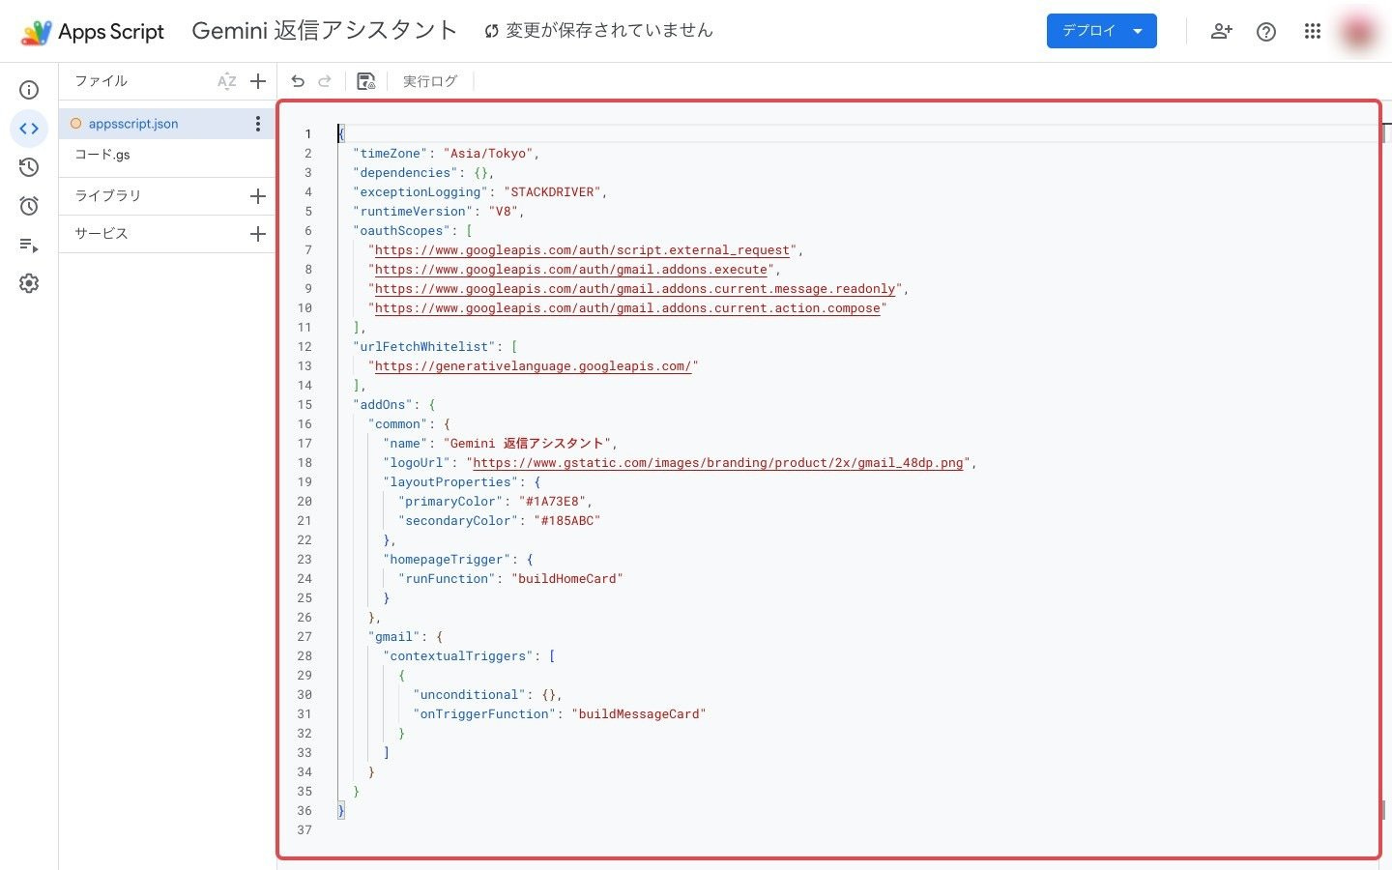
Task: Open the Help question mark icon
Action: [1266, 32]
